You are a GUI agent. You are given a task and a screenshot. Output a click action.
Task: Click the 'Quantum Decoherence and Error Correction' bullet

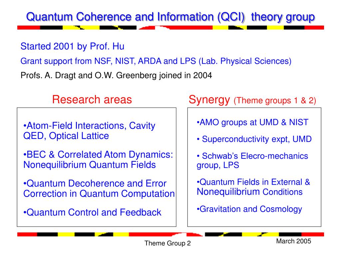[99, 189]
